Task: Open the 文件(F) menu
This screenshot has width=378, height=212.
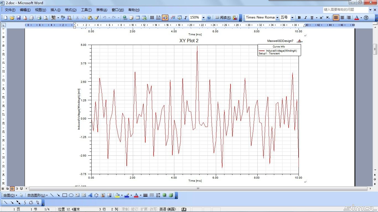Action: [10, 10]
